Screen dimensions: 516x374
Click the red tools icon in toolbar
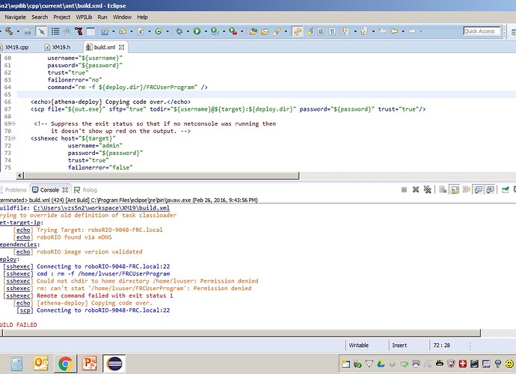click(x=79, y=31)
